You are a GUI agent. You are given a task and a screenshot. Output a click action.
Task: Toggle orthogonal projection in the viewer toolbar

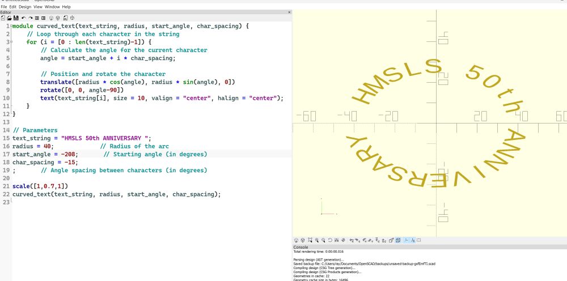click(x=398, y=240)
